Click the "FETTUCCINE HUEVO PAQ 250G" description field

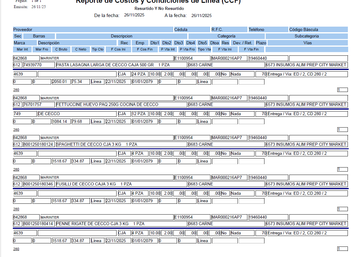coord(121,105)
